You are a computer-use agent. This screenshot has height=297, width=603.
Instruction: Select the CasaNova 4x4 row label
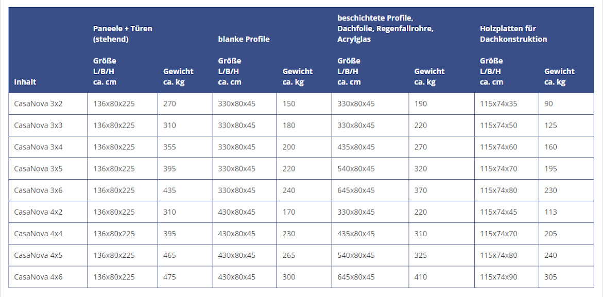38,234
